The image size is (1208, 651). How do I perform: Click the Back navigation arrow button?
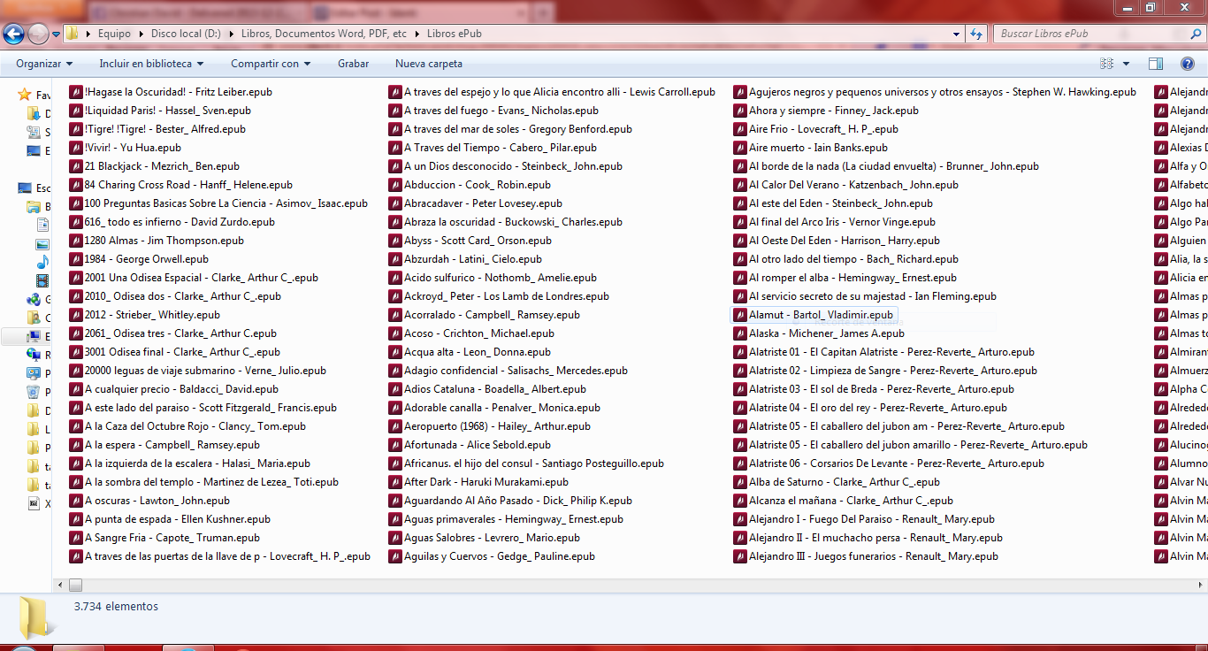coord(13,34)
